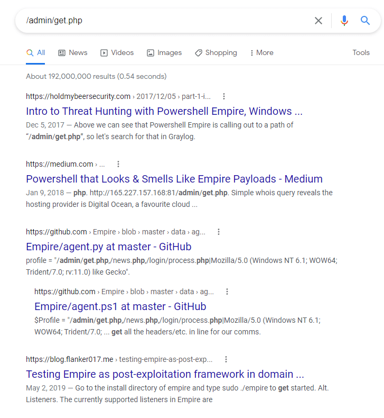
Task: Open the Tools filter options
Action: coord(361,53)
